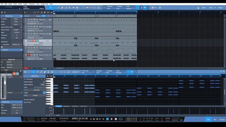Click the Project button

(x=220, y=8)
